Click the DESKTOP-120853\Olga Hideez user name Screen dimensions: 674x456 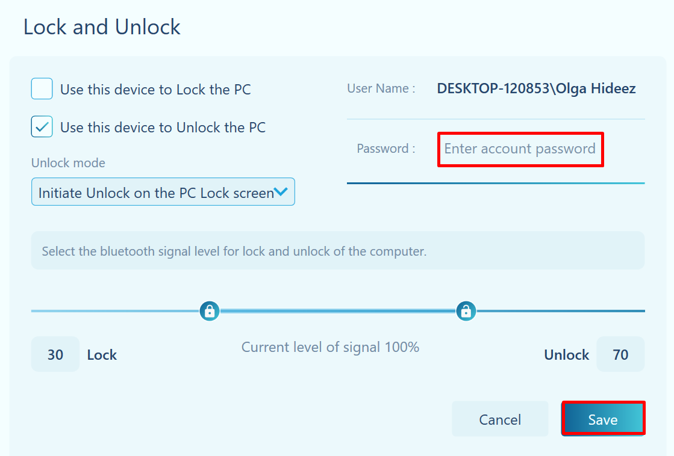[x=536, y=89]
